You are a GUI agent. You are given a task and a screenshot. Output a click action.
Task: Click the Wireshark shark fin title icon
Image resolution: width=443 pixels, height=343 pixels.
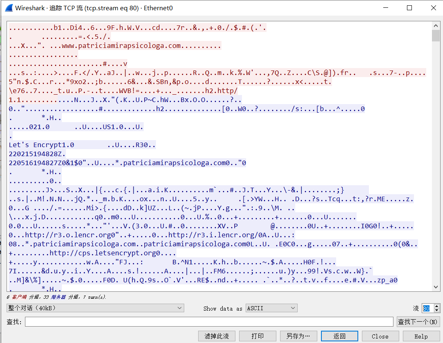pos(9,8)
